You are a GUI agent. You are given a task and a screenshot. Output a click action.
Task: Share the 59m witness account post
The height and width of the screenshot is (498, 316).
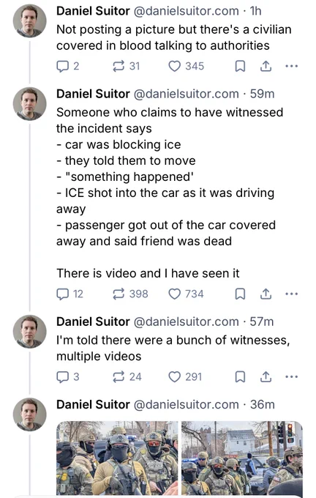[266, 294]
